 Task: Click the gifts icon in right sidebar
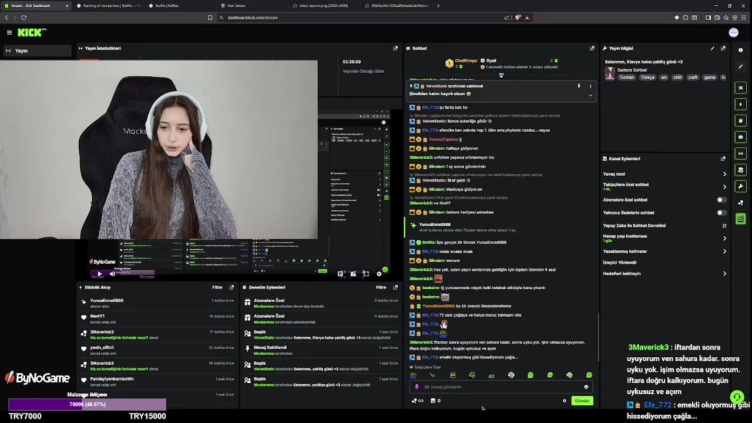pyautogui.click(x=740, y=203)
